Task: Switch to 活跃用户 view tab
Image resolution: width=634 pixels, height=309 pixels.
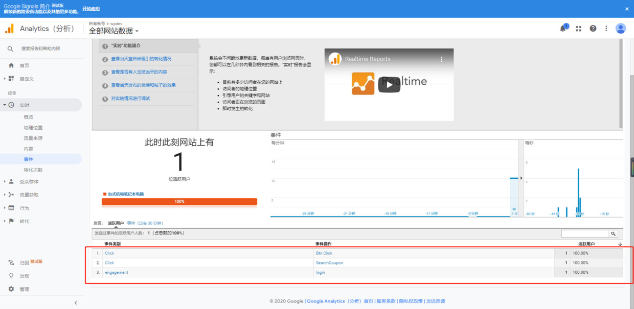Action: pos(116,223)
